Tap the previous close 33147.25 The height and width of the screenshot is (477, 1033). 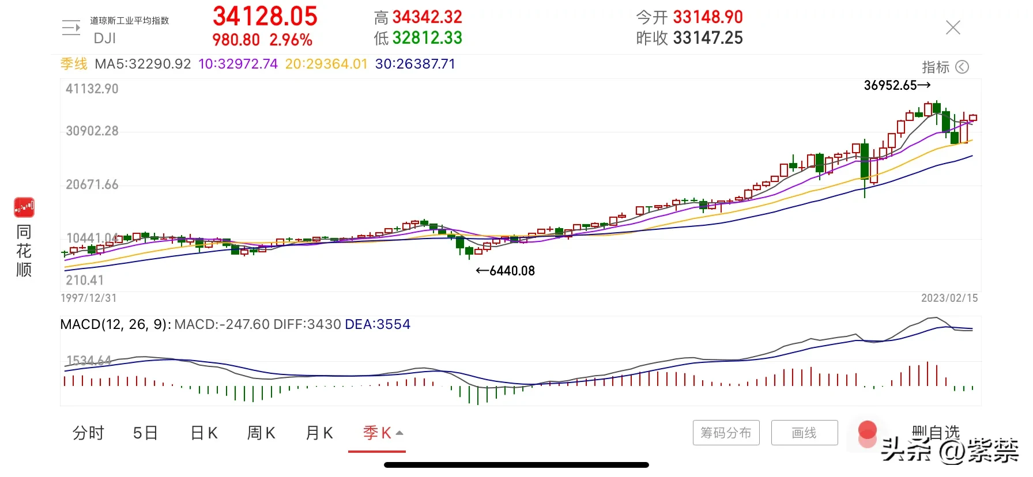coord(708,38)
